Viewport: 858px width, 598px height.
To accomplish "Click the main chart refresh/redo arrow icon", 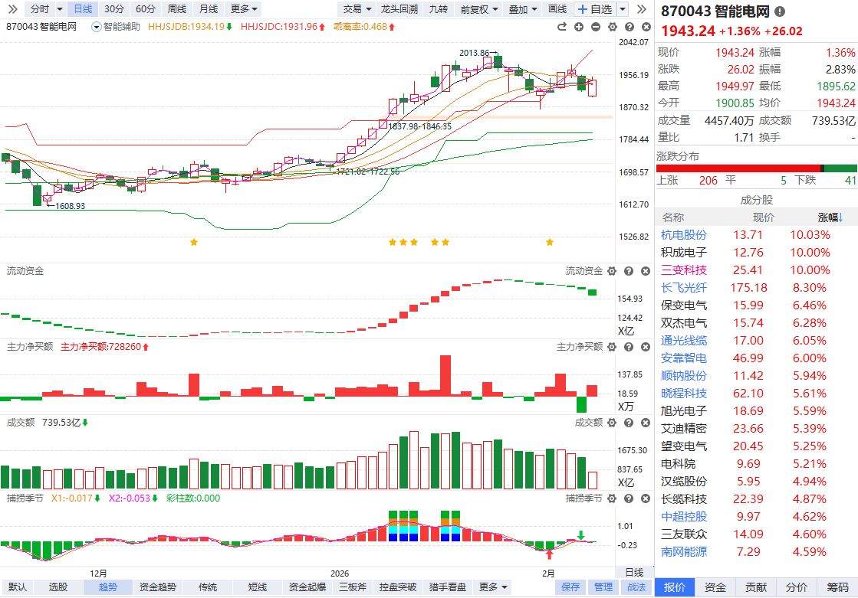I will (x=561, y=27).
